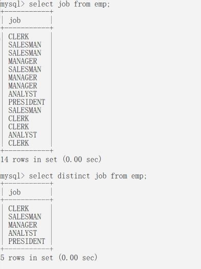Screen dimensions: 201x269
Task: Click the first query 'select job from emp;'
Action: click(69, 4)
